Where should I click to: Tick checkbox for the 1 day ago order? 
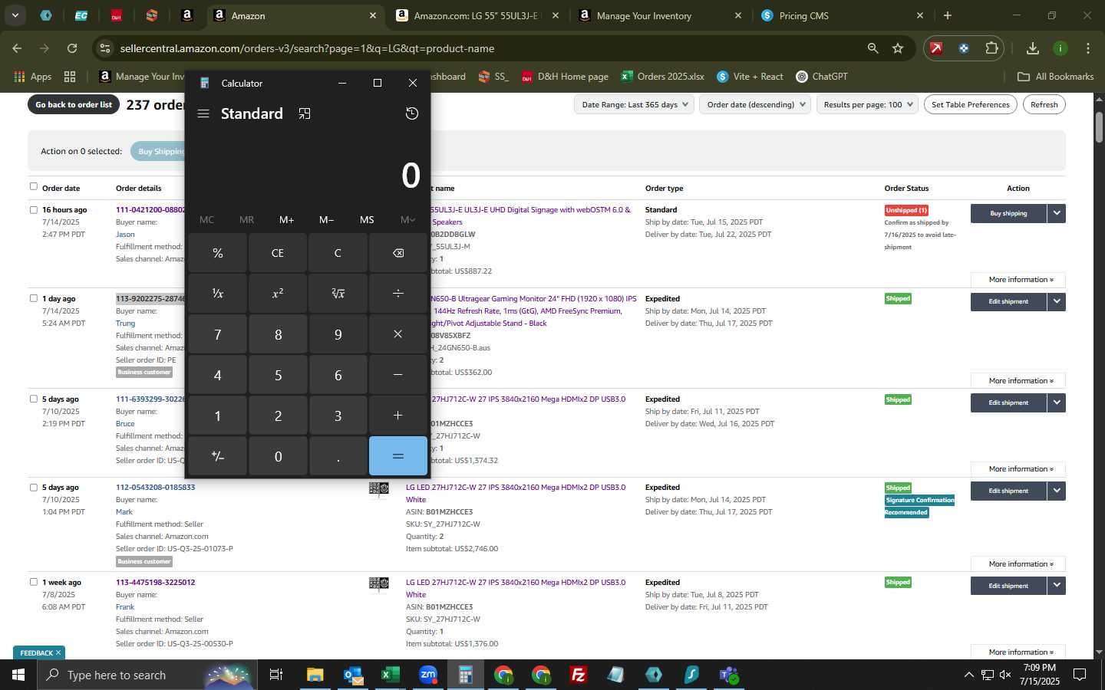(34, 298)
